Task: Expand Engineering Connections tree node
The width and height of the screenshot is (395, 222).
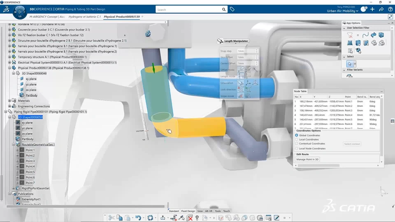Action: 9,106
